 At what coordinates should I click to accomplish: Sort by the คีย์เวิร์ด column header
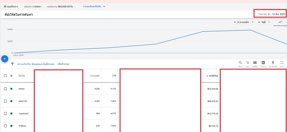[x=22, y=76]
